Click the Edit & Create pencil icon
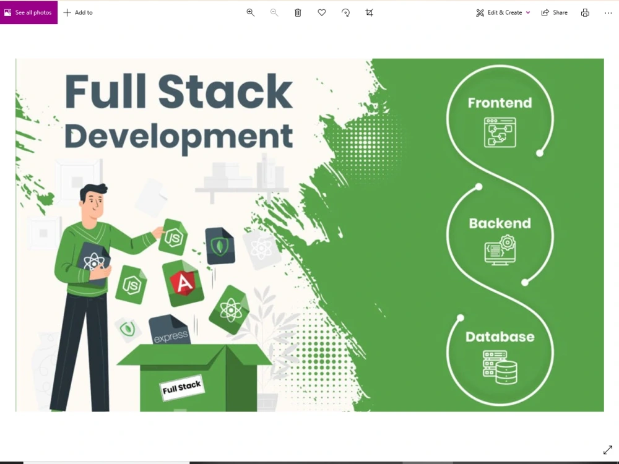The height and width of the screenshot is (464, 619). 479,12
